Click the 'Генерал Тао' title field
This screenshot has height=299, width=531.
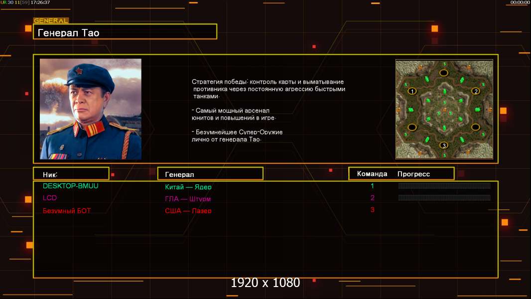[125, 32]
